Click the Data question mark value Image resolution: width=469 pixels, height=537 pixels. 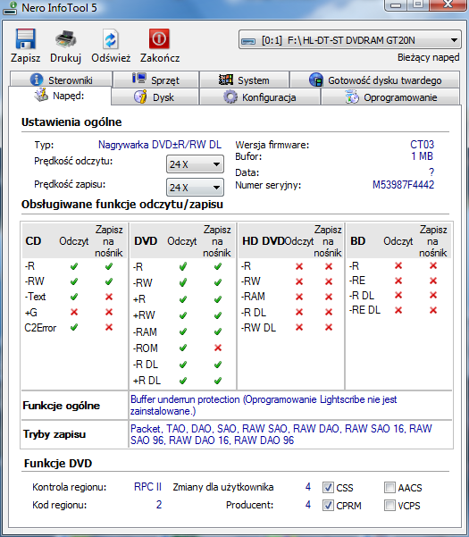(x=431, y=172)
